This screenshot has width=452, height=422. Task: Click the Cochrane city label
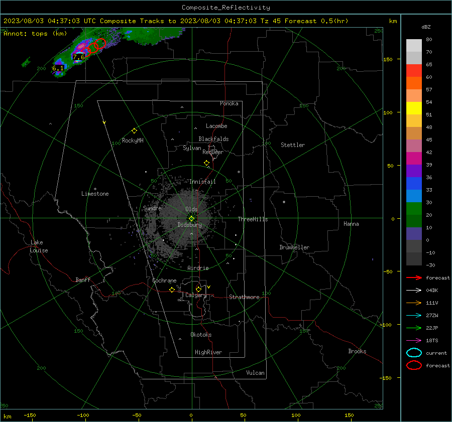coord(164,280)
